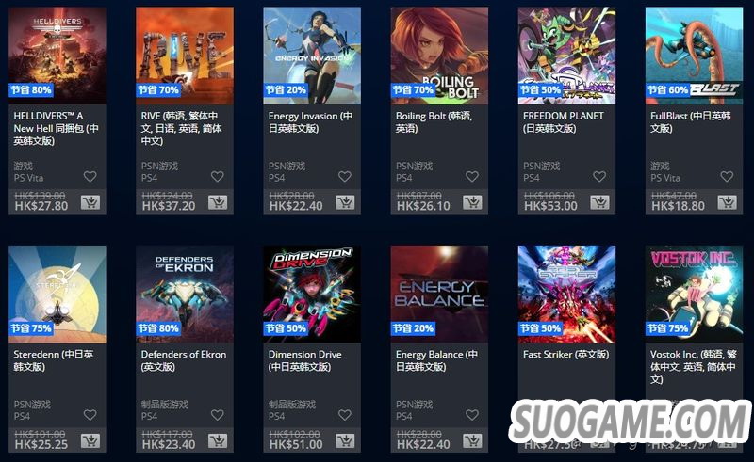Open Vostok Inc. game cover thumbnail
This screenshot has height=462, width=754.
(694, 294)
